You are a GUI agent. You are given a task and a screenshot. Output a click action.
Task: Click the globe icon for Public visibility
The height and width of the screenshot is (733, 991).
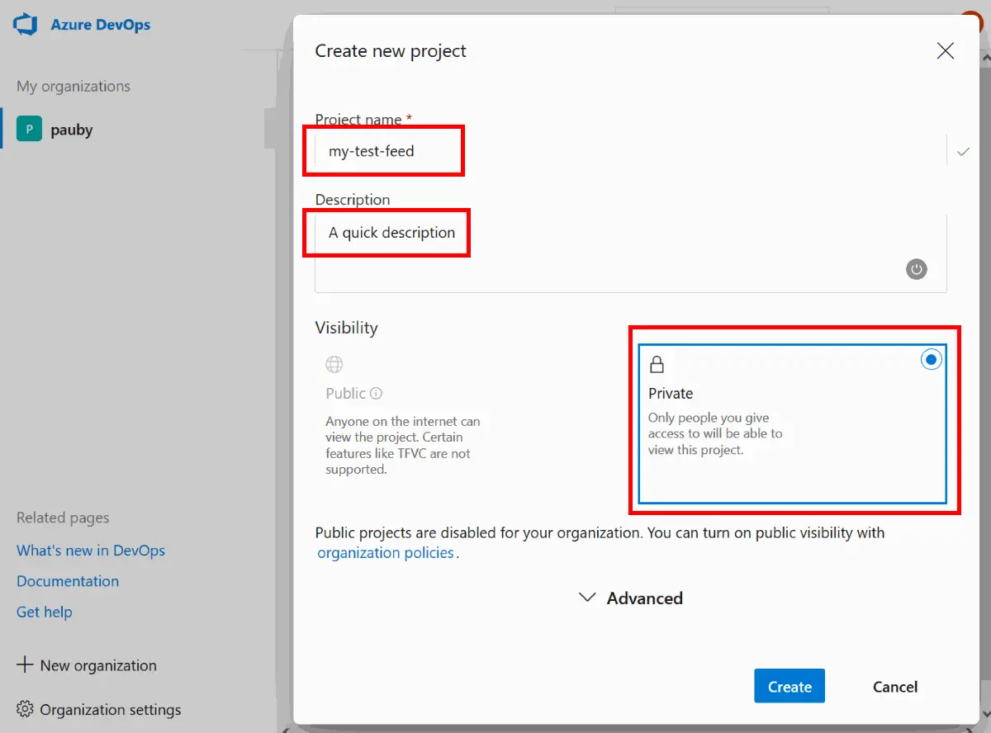(334, 364)
